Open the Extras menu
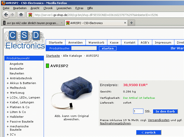Screen dimensions: 184x137 79,8
